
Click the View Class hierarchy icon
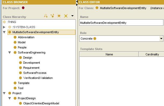point(52,16)
